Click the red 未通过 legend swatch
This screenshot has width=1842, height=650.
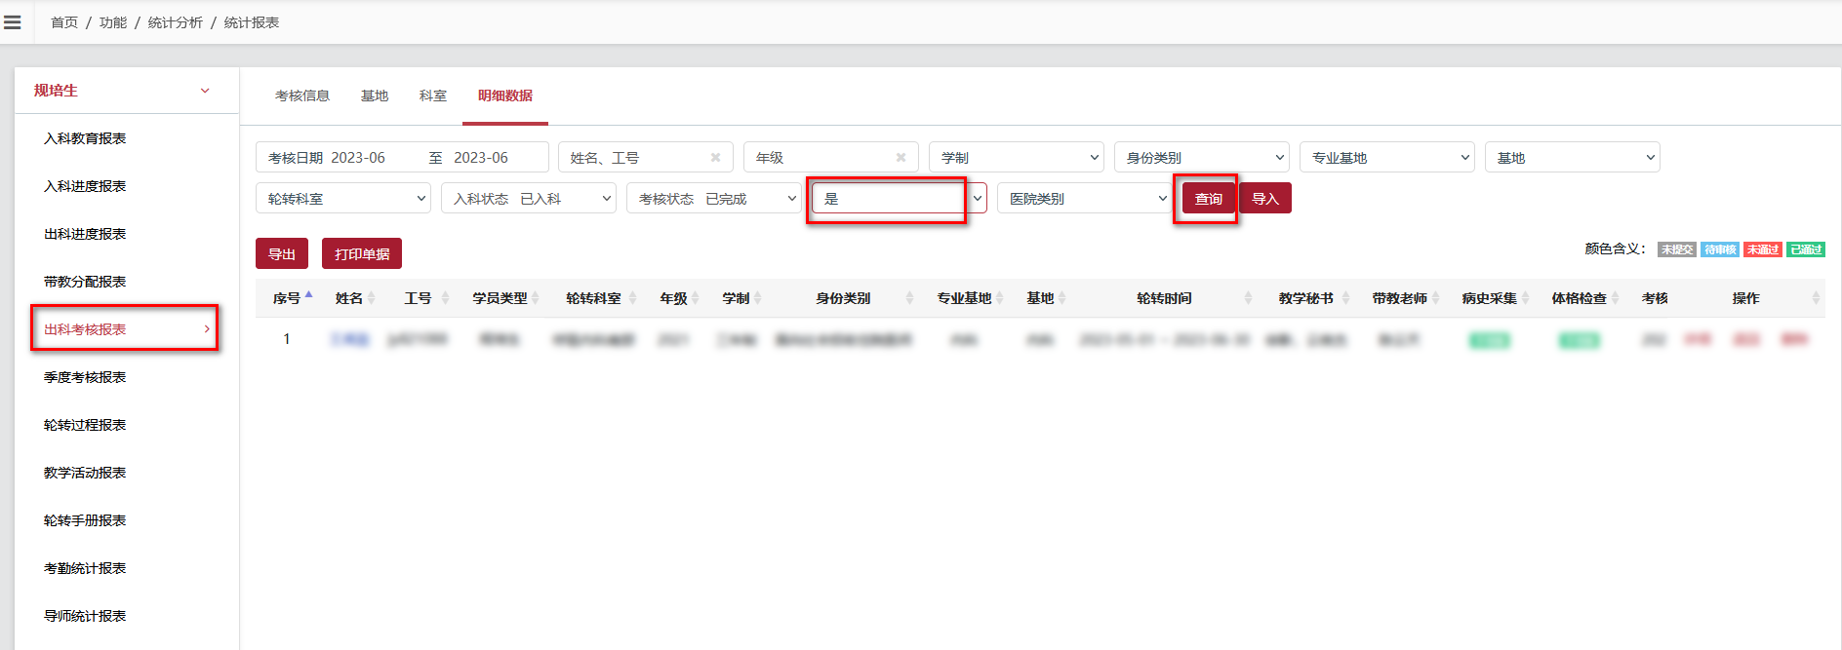1763,249
